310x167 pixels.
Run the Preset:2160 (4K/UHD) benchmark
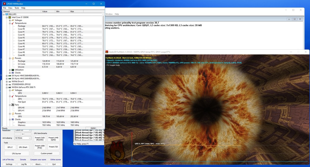pos(40,139)
